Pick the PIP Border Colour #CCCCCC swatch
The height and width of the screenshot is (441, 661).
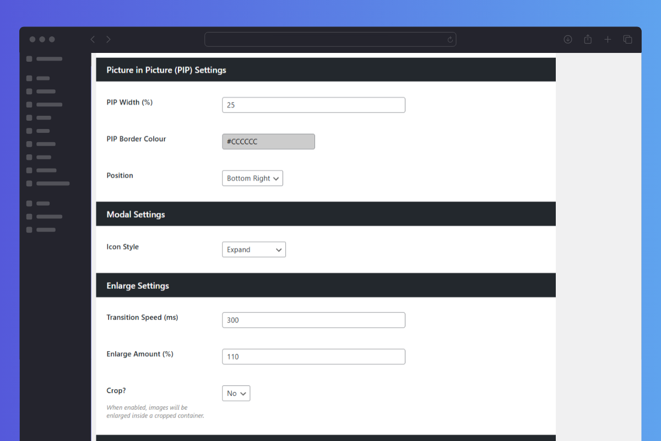click(x=268, y=142)
